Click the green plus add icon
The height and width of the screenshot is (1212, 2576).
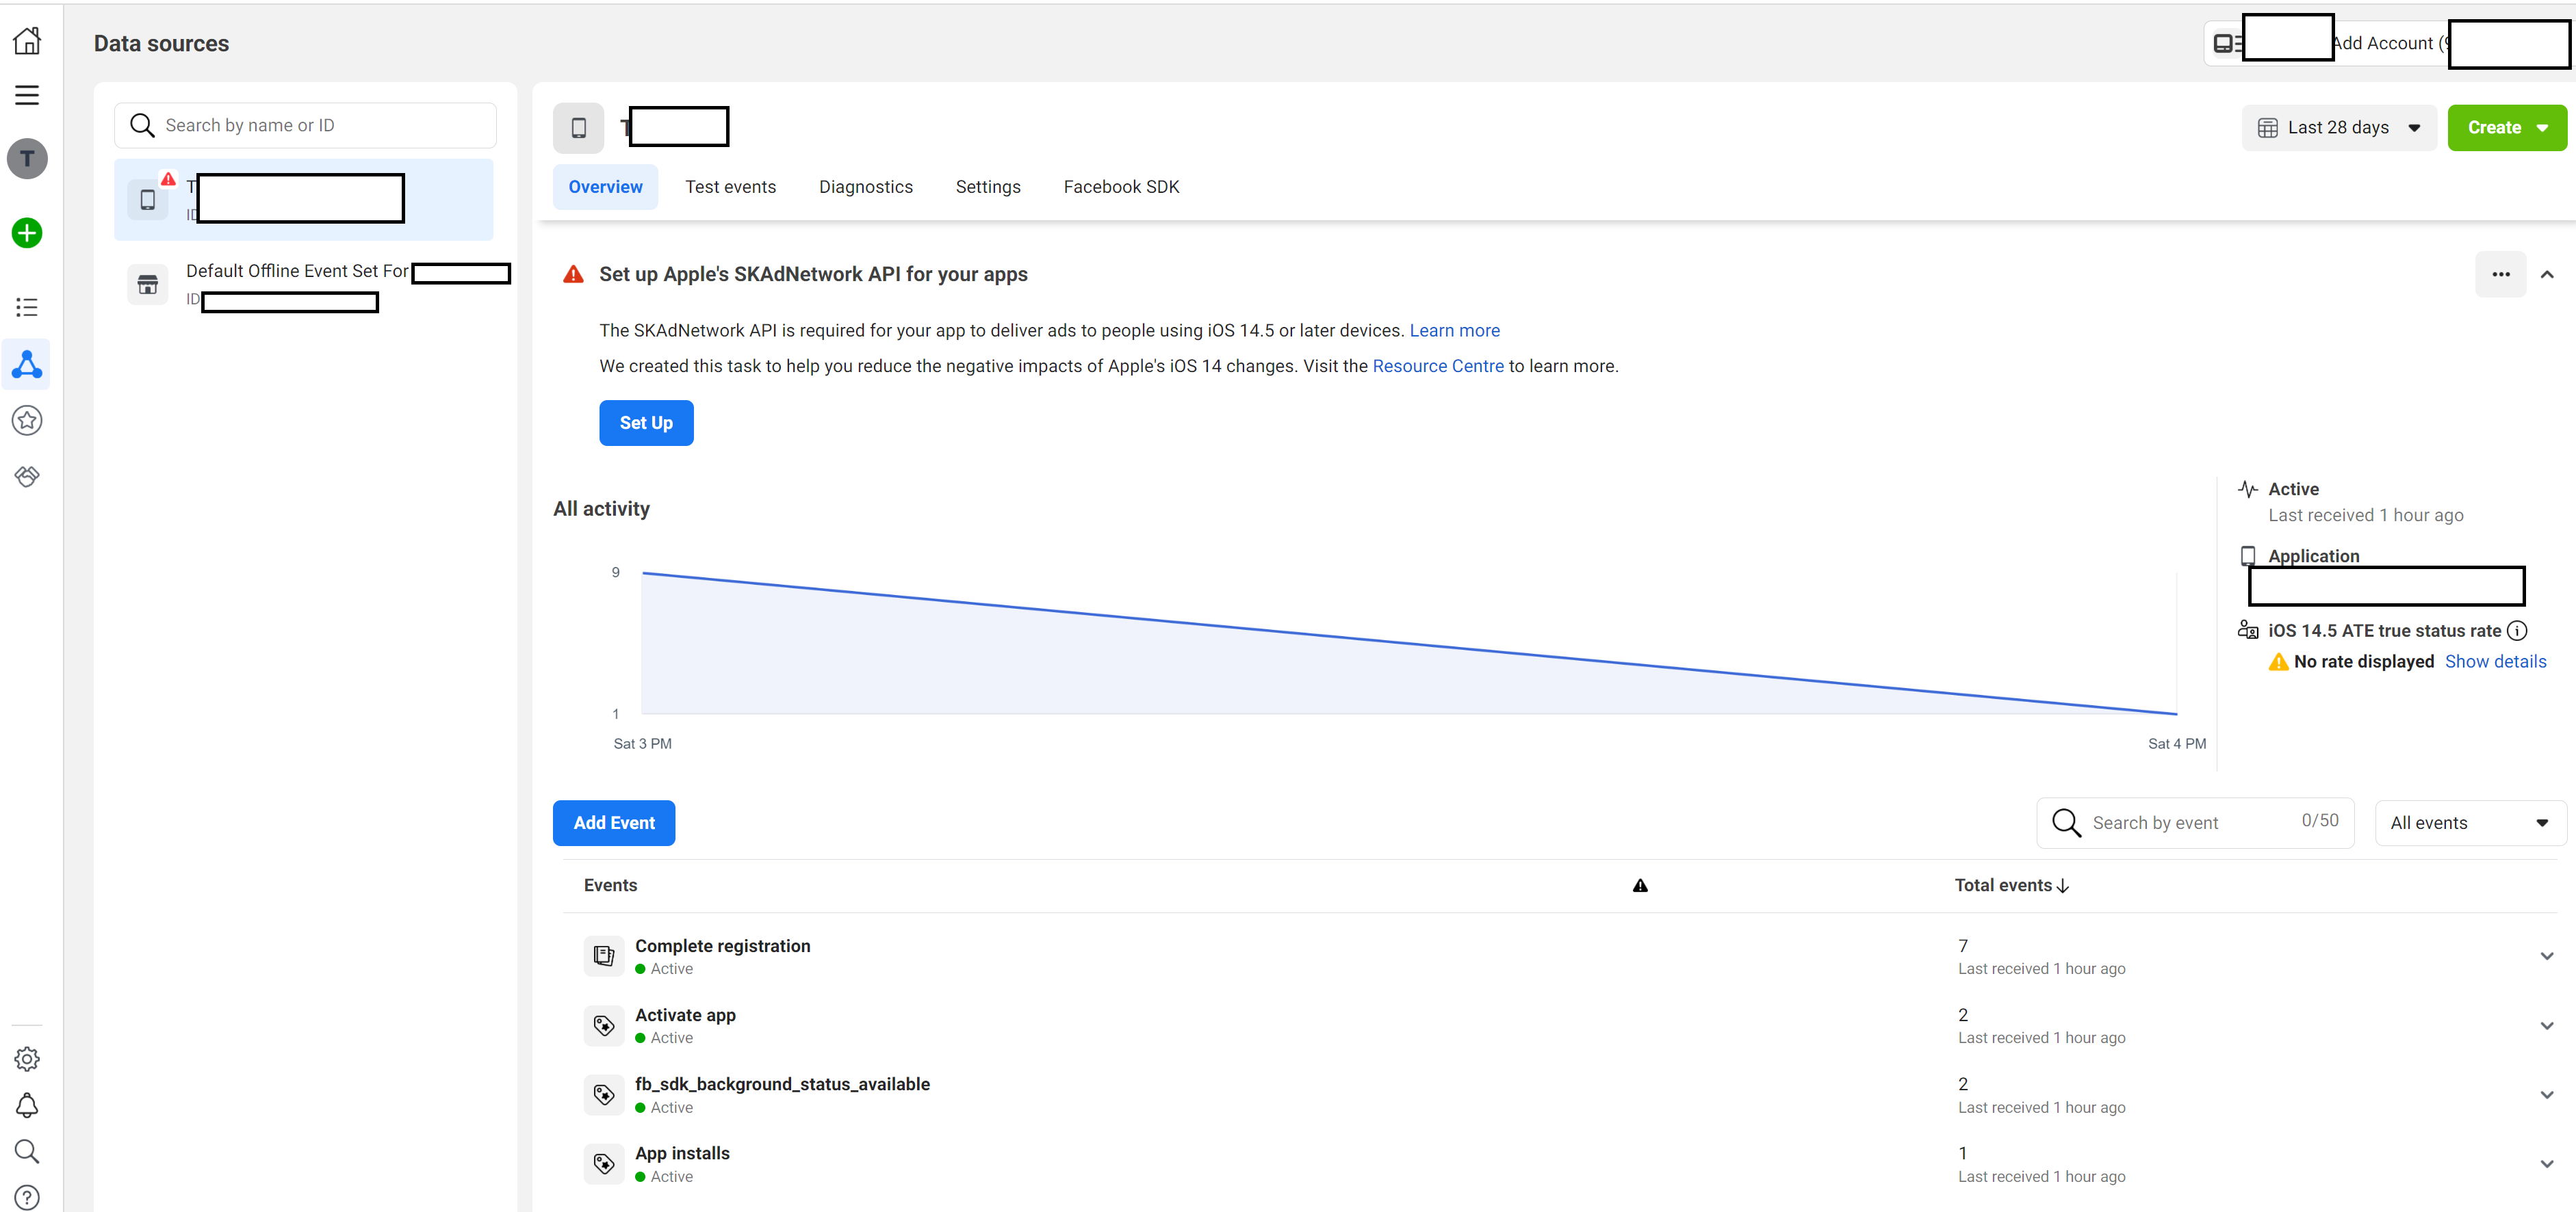27,233
